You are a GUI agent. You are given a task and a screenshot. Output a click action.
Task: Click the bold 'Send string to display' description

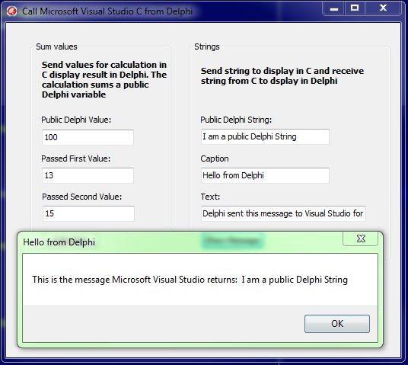pos(282,75)
